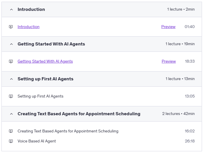The image size is (204, 153).
Task: Click video icon beside Introduction lecture
Action: coord(11,27)
